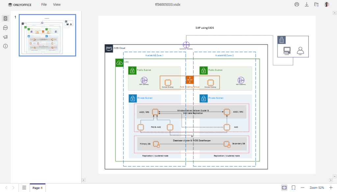
Task: Click the print file icon
Action: [x=297, y=4]
